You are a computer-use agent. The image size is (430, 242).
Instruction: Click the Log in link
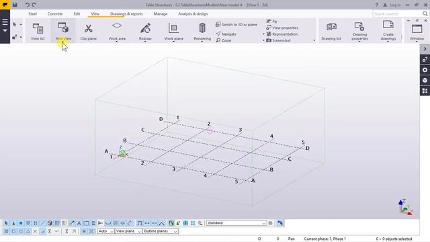coord(395,5)
